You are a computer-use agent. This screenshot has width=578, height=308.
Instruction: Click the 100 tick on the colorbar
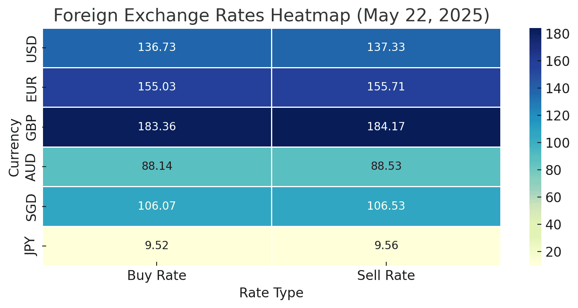point(557,143)
